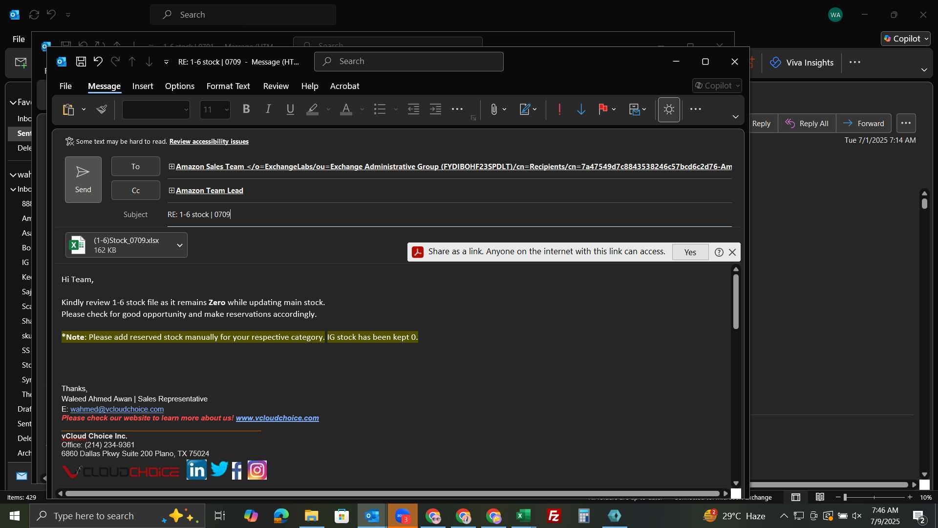The image size is (938, 528).
Task: Click the Send button
Action: click(x=83, y=179)
